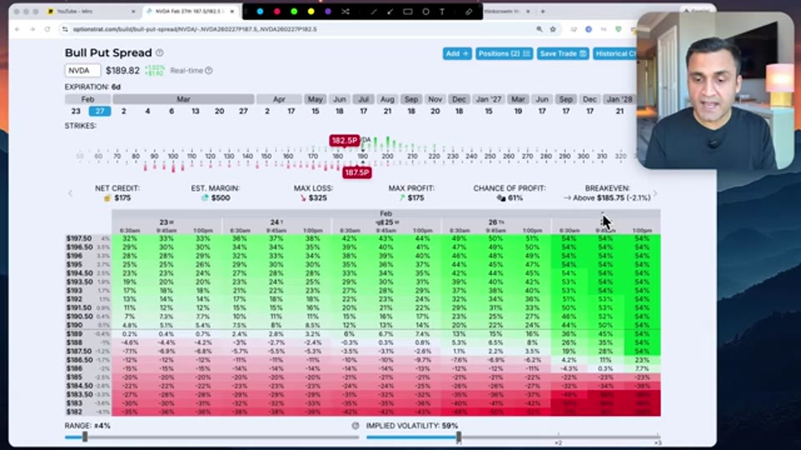801x450 pixels.
Task: Select the Jan '28 21 expiration
Action: click(619, 111)
